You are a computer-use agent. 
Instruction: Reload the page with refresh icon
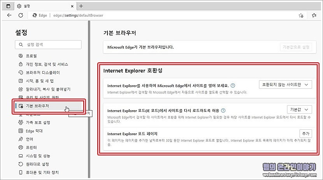point(21,15)
